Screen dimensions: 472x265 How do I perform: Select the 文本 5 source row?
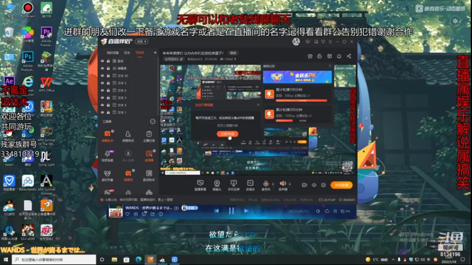128,98
